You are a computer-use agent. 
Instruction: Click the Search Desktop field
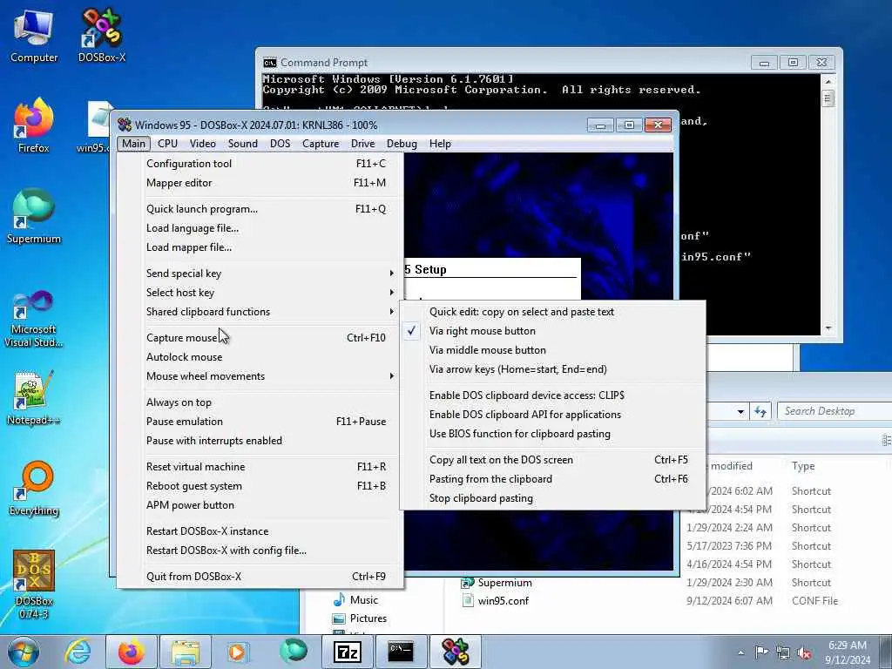pos(834,411)
